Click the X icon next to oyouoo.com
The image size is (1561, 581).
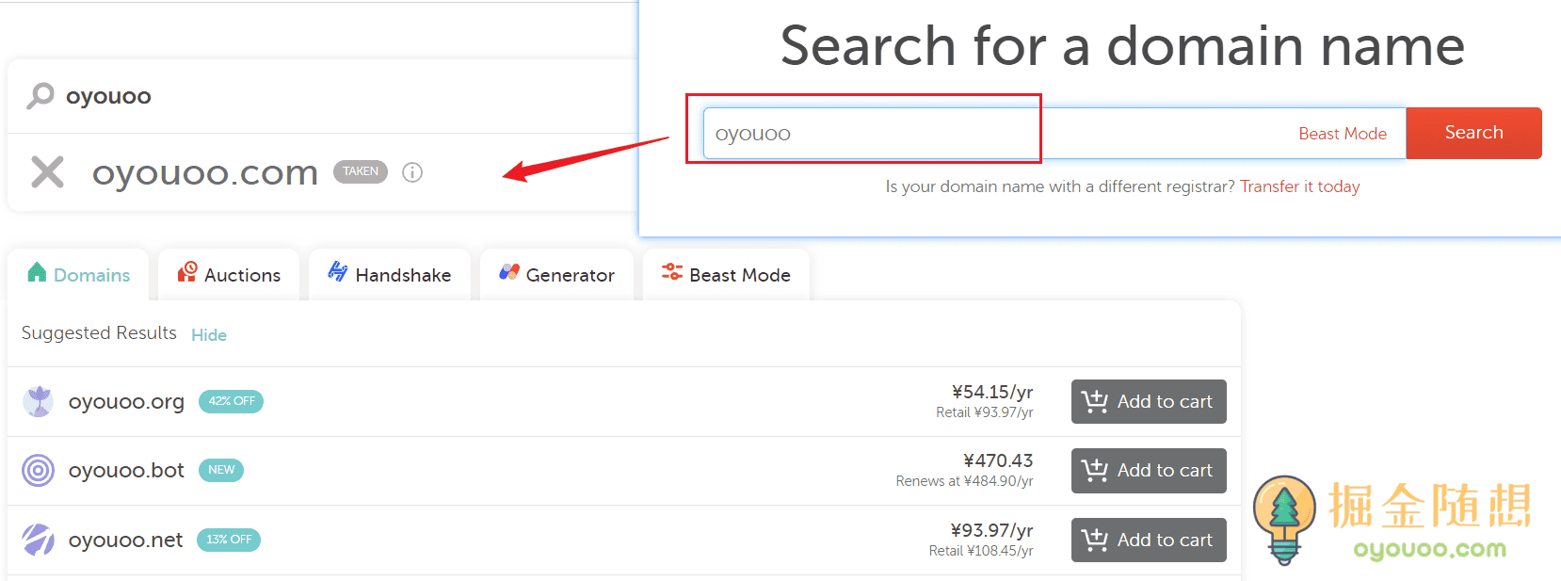pos(47,172)
